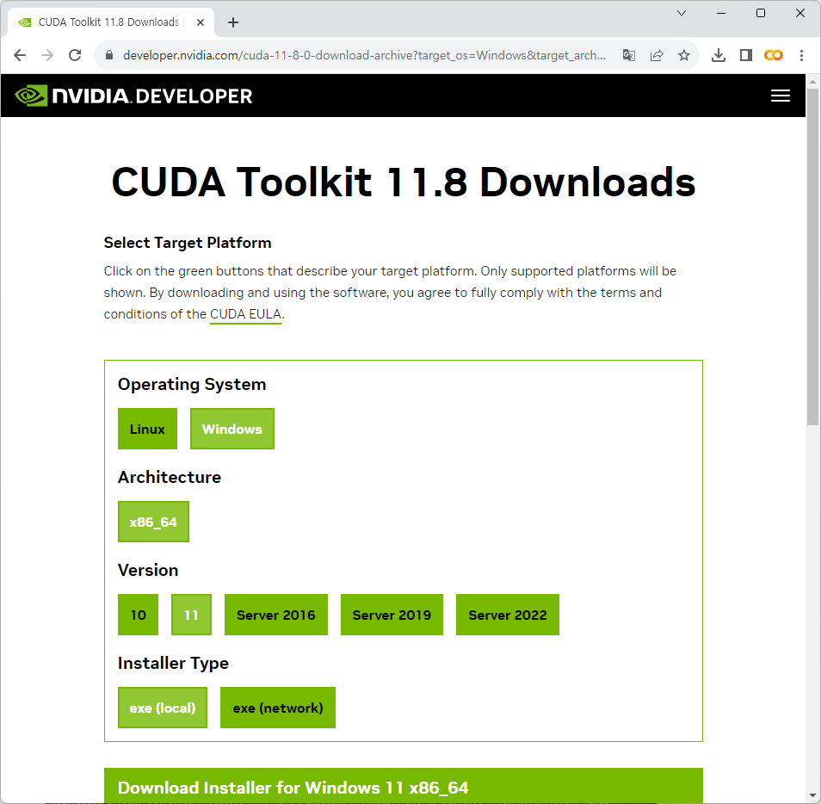Choose Server 2019 version
This screenshot has width=821, height=804.
click(392, 615)
